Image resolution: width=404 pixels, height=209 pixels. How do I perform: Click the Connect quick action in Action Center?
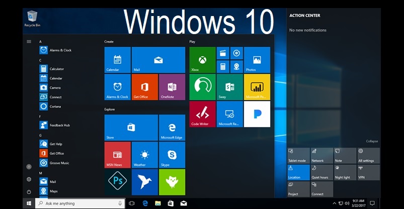pos(322,189)
